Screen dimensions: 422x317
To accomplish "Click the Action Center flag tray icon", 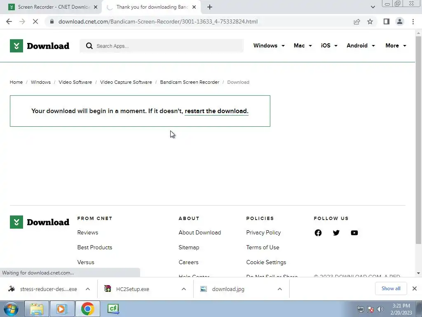I will click(370, 309).
